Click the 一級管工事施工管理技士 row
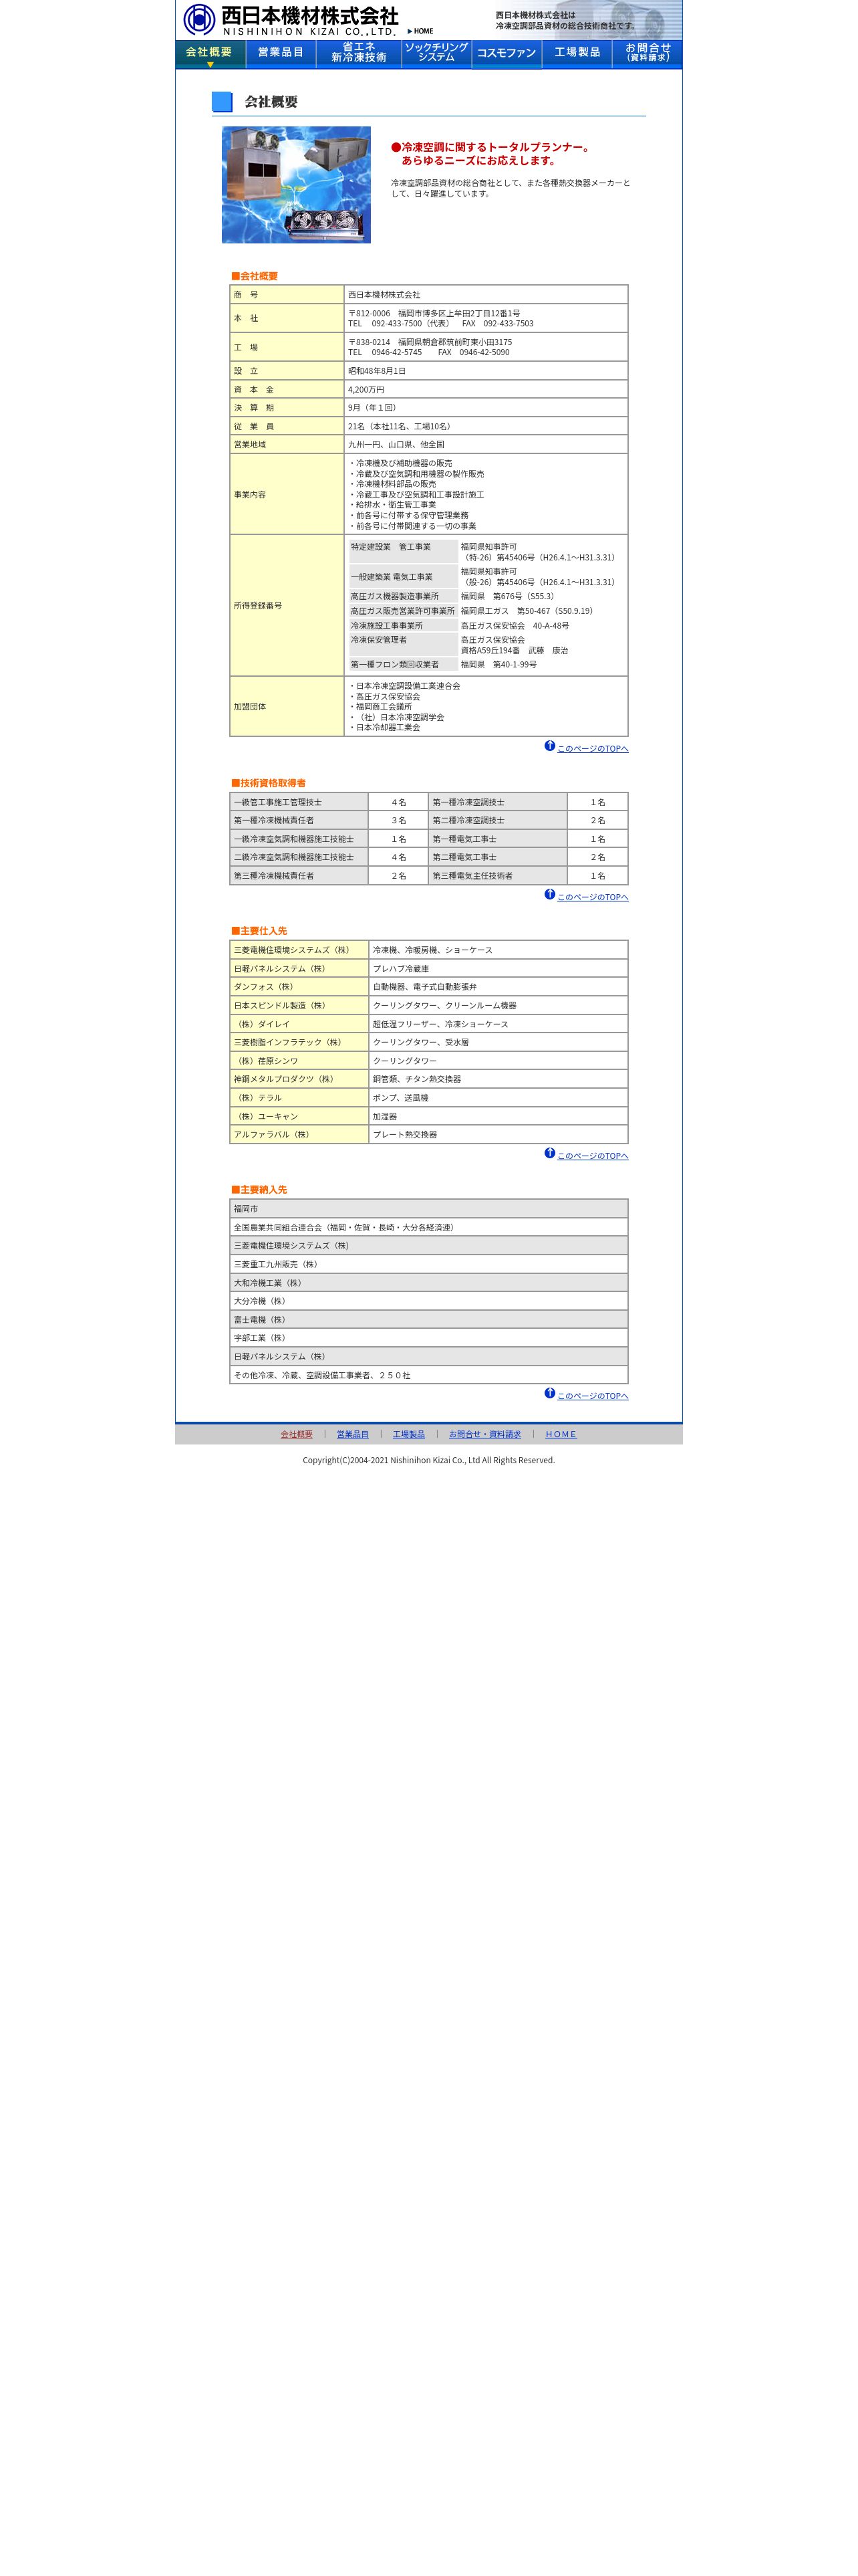The height and width of the screenshot is (2576, 858). pyautogui.click(x=299, y=802)
